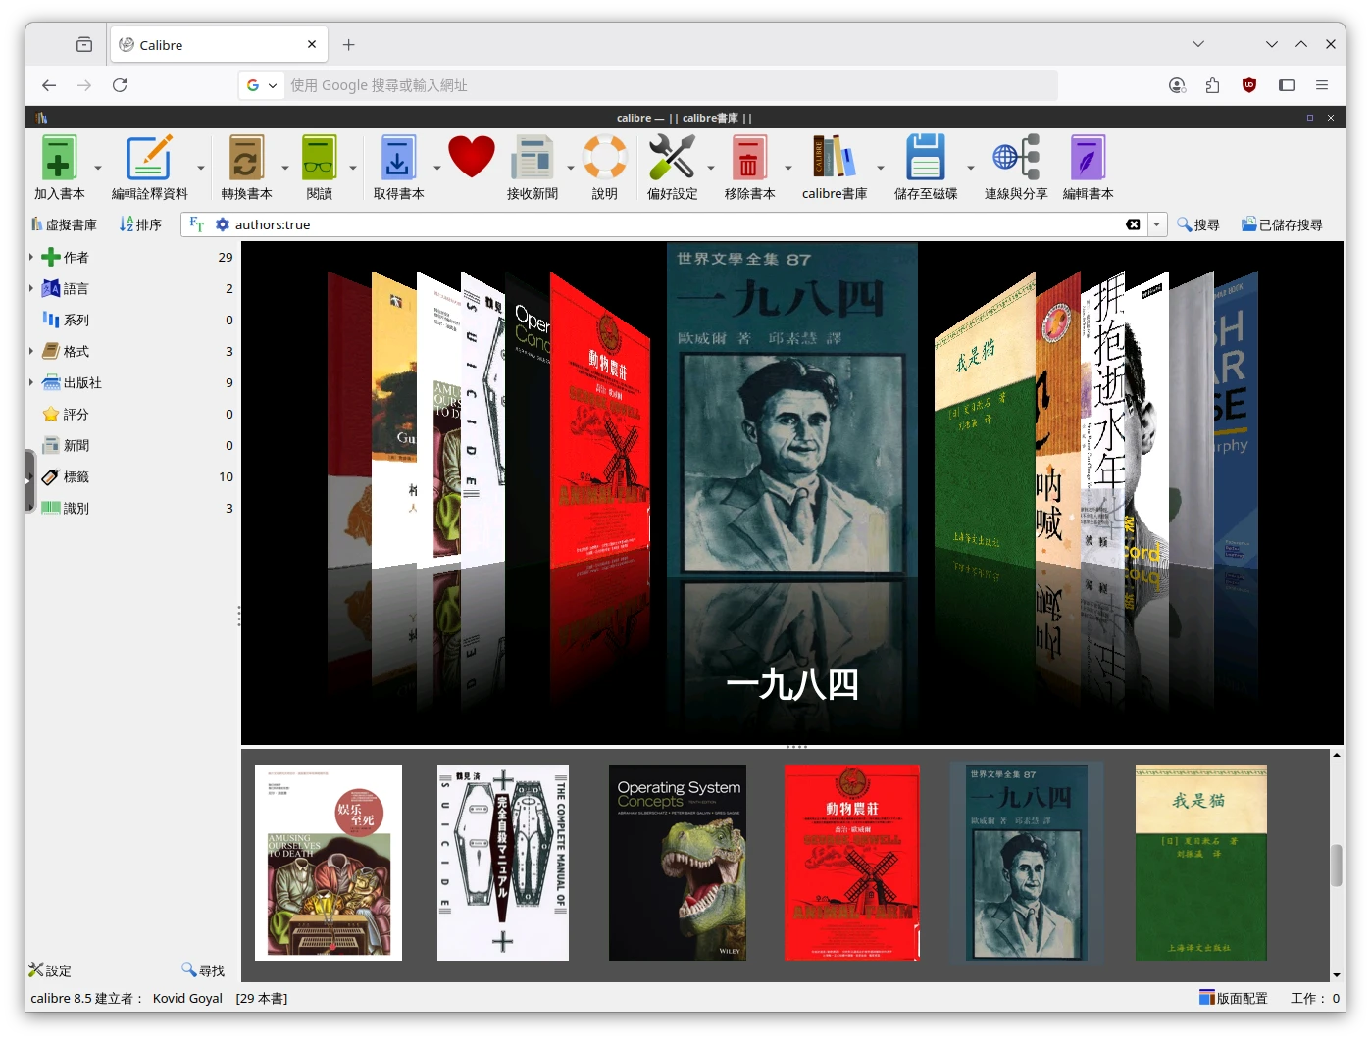Click the book grid vertical scrollbar handle

tap(1336, 865)
